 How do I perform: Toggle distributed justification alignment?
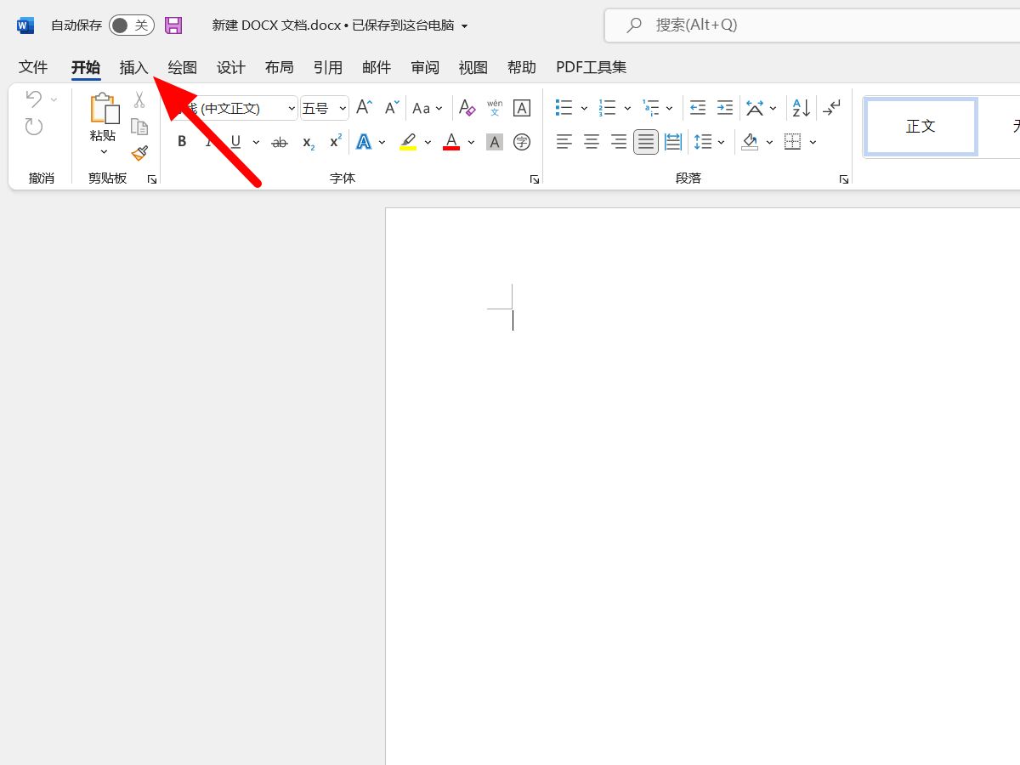[x=672, y=141]
